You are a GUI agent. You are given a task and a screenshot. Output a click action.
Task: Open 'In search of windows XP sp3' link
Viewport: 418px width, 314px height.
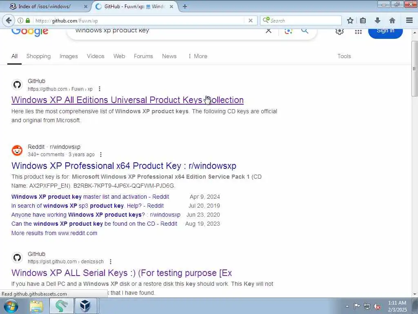coord(87,206)
